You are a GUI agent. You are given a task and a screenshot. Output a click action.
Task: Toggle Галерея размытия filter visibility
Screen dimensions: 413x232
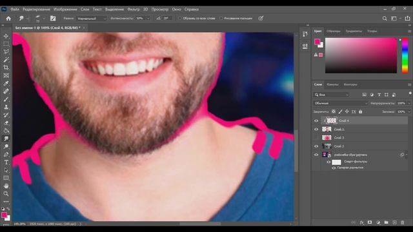point(334,168)
